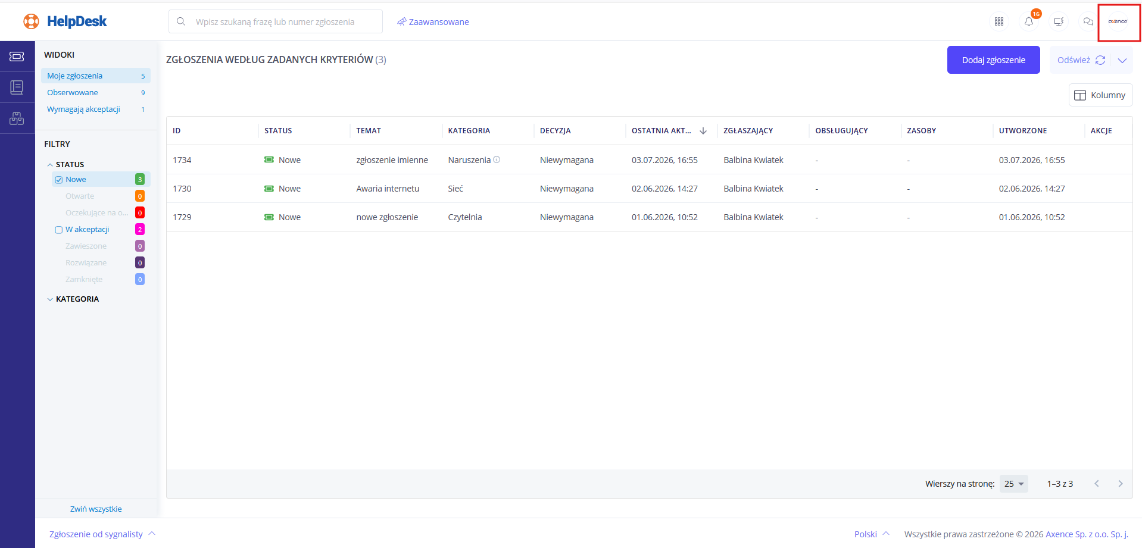Open the Axence user profile avatar
1142x548 pixels.
[1118, 21]
